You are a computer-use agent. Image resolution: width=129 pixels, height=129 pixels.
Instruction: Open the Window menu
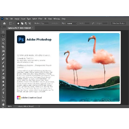pos(57,19)
